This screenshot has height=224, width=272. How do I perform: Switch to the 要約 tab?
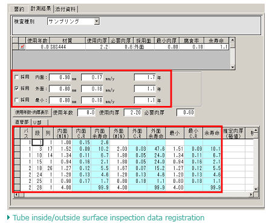point(19,9)
